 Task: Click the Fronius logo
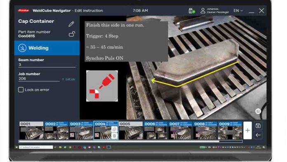24,11
